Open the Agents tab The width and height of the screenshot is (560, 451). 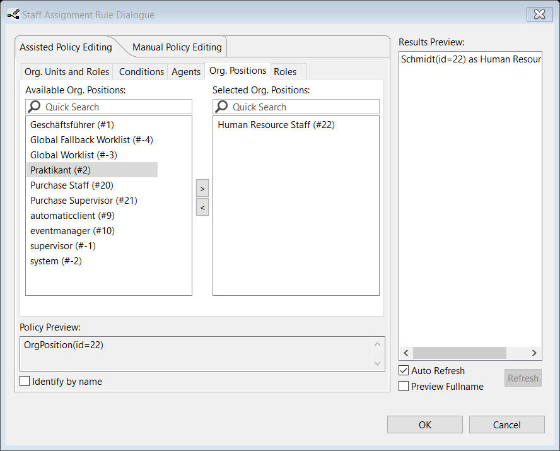point(185,72)
